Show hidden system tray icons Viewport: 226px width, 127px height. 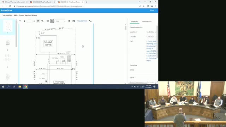pyautogui.click(x=132, y=86)
